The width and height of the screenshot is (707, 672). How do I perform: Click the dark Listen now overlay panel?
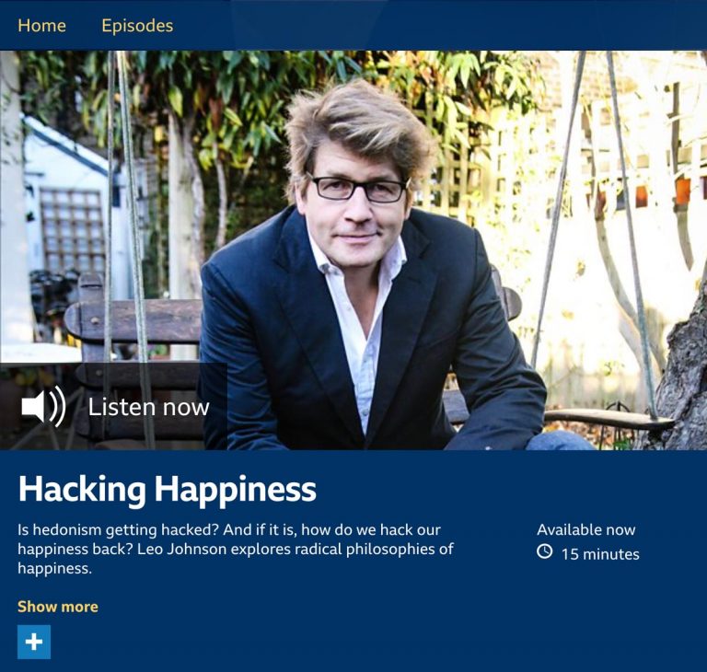tap(113, 406)
